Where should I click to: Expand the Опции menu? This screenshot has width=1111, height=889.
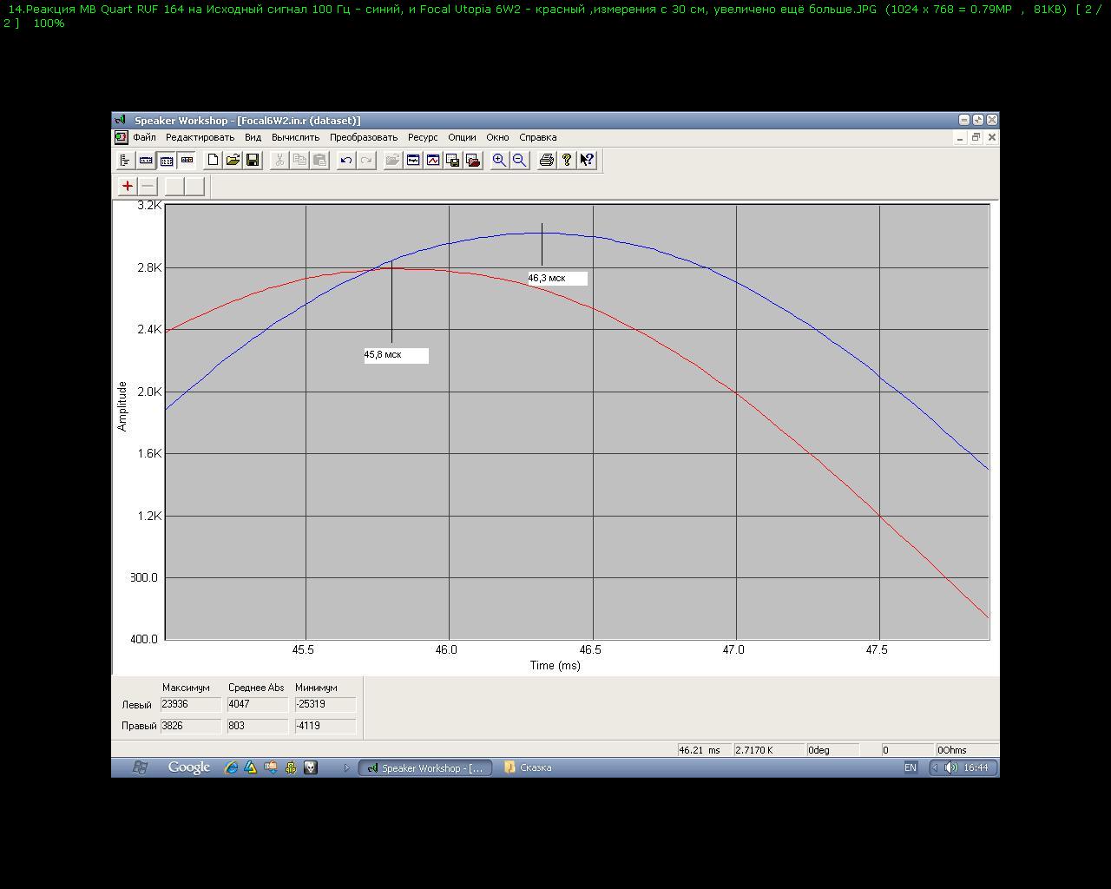pyautogui.click(x=462, y=137)
